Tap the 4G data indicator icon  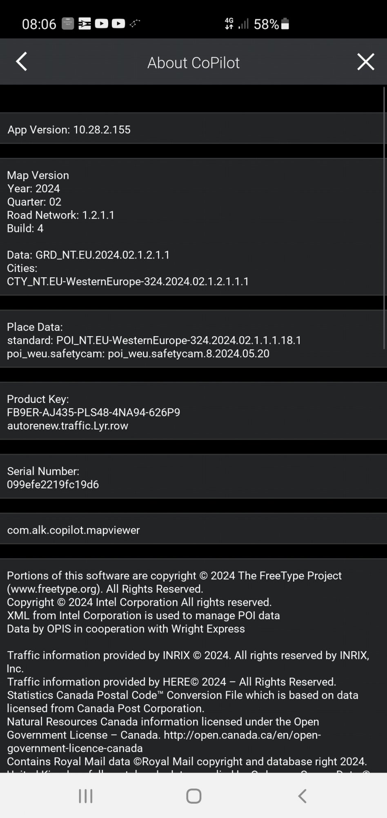[229, 24]
